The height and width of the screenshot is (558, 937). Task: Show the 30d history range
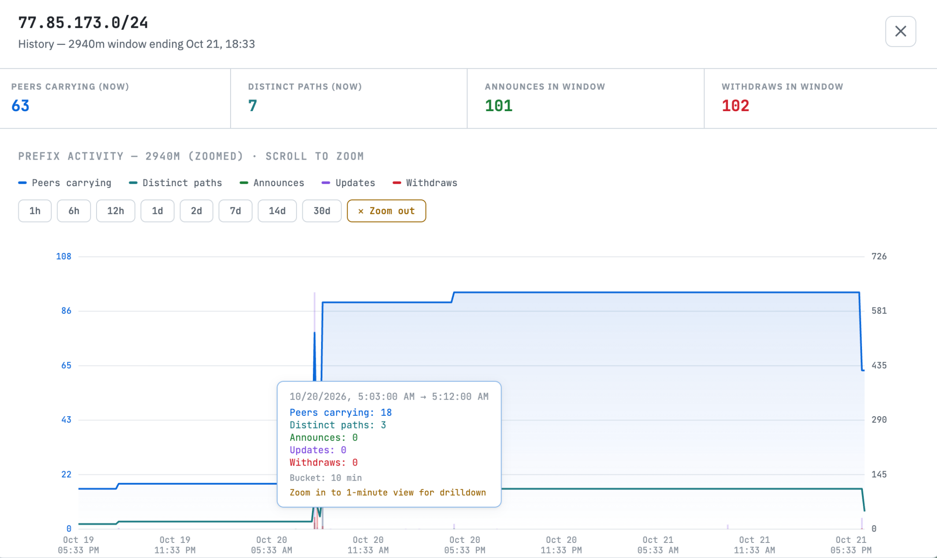click(x=322, y=211)
